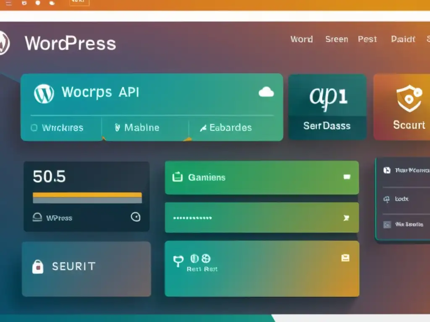Click the icon beside Loux in side panel
This screenshot has height=322, width=430.
(x=386, y=199)
